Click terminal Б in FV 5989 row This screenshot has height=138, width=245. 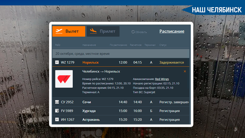point(151,111)
